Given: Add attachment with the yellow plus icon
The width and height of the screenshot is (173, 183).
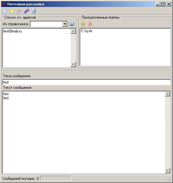Looking at the screenshot, I should coord(83,24).
